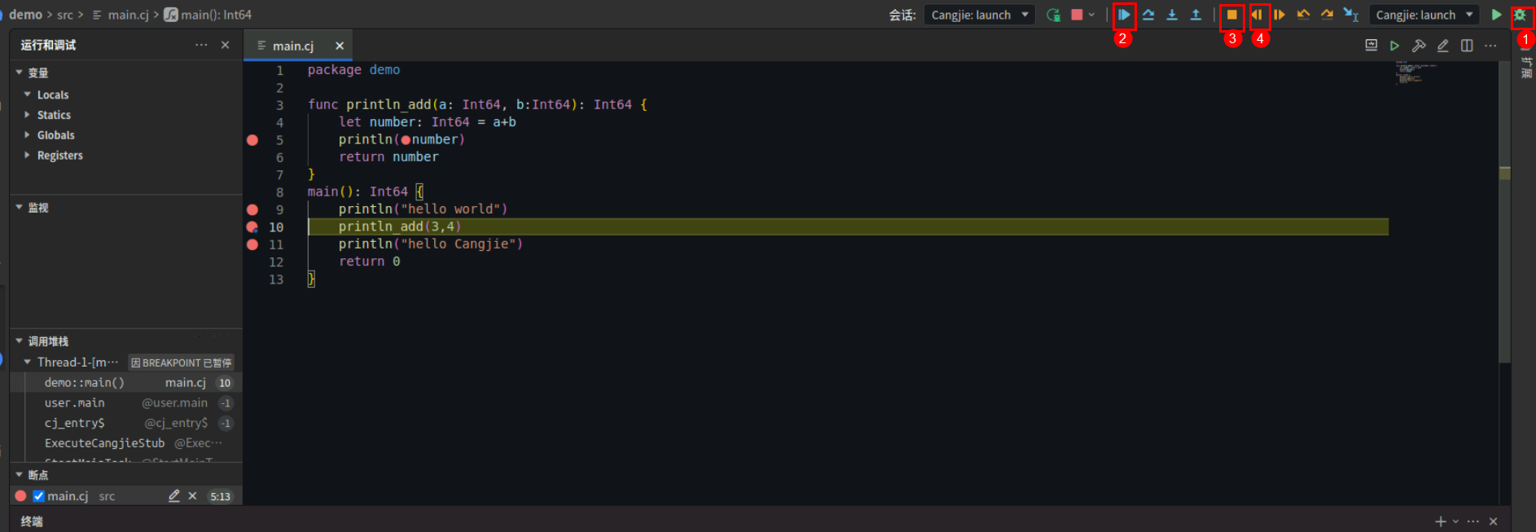Restart the debug session
This screenshot has width=1536, height=532.
pyautogui.click(x=1053, y=15)
